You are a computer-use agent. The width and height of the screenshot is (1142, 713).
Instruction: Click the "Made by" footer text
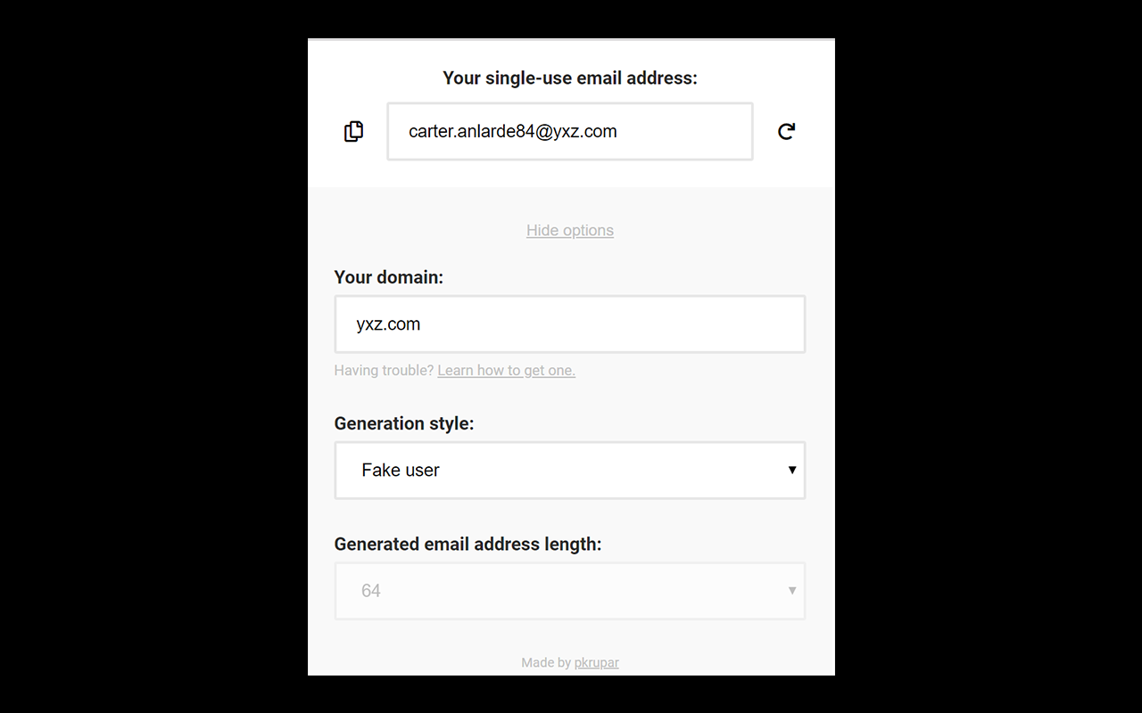click(x=545, y=662)
